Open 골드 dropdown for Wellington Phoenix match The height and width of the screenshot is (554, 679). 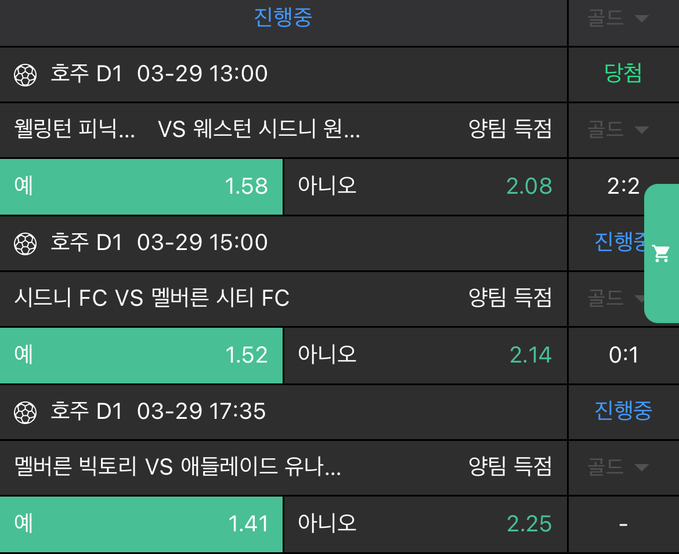pyautogui.click(x=617, y=130)
